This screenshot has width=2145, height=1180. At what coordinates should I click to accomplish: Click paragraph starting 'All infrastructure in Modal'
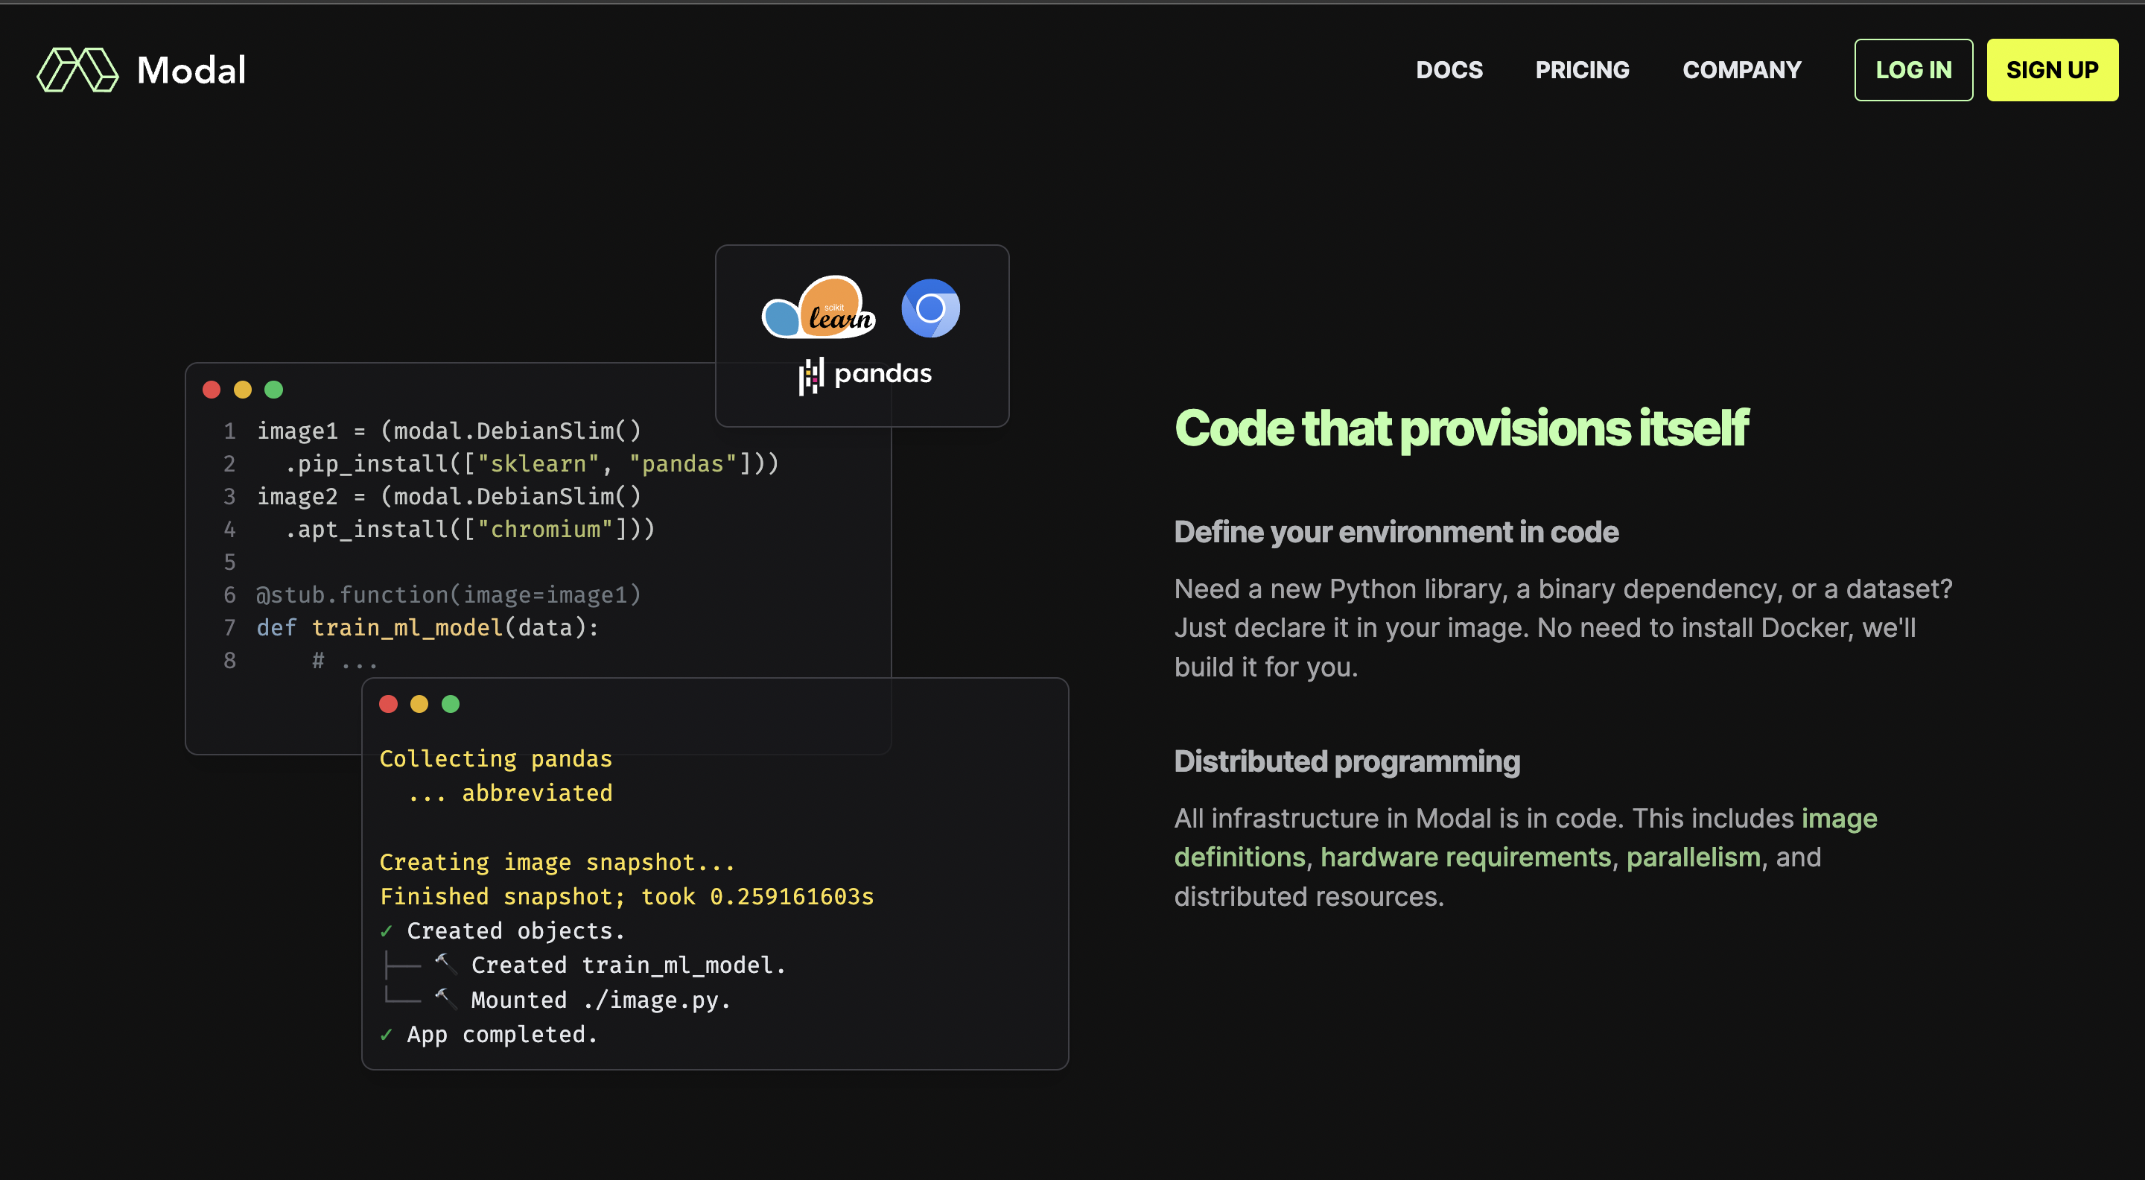(1525, 857)
